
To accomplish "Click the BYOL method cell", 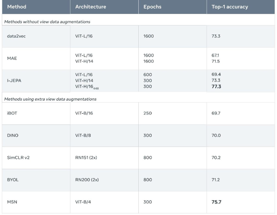I will coord(13,180).
